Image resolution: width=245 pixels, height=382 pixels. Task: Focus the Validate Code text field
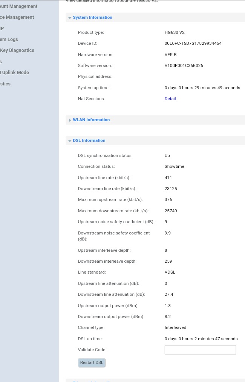pyautogui.click(x=200, y=350)
